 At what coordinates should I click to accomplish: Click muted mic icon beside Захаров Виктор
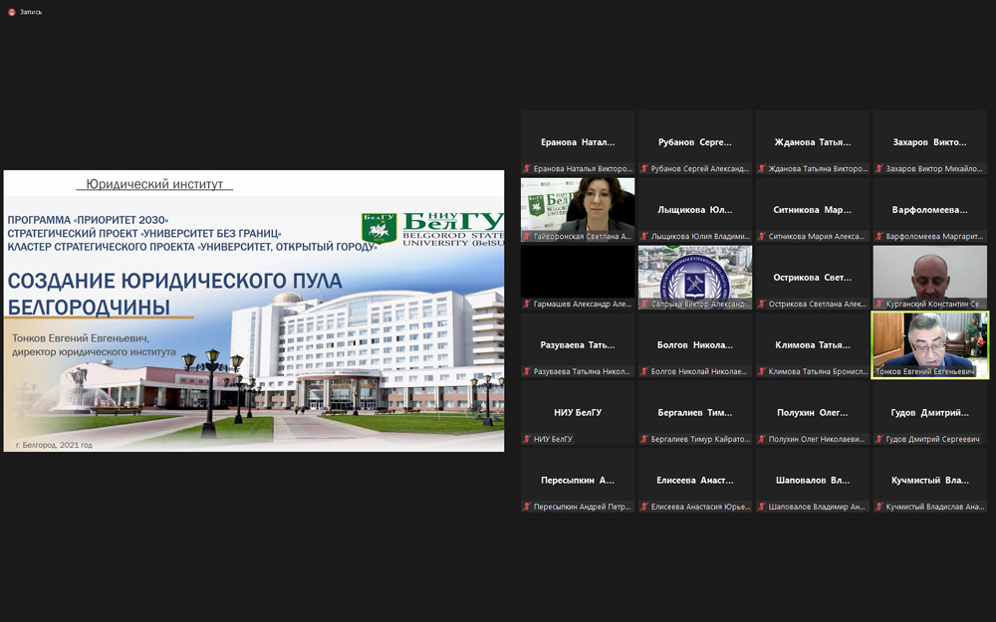point(879,169)
